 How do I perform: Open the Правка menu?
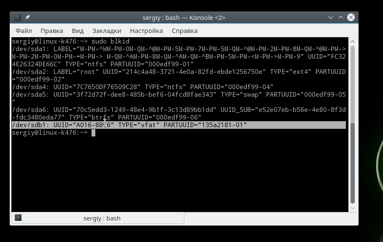52,31
